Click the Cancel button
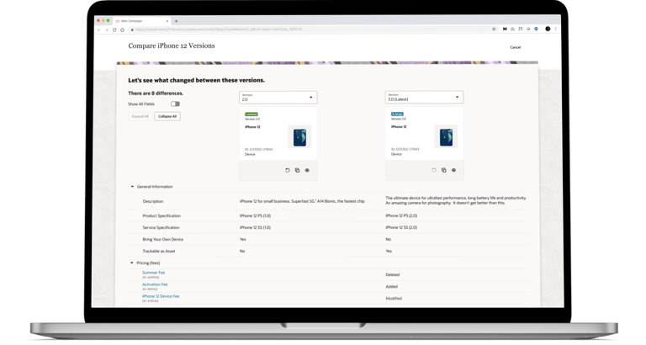Viewport: 646px width, 345px height. 516,47
